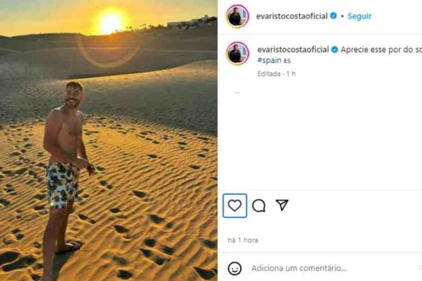422x281 pixels.
Task: Like the post with the heart icon
Action: [235, 206]
